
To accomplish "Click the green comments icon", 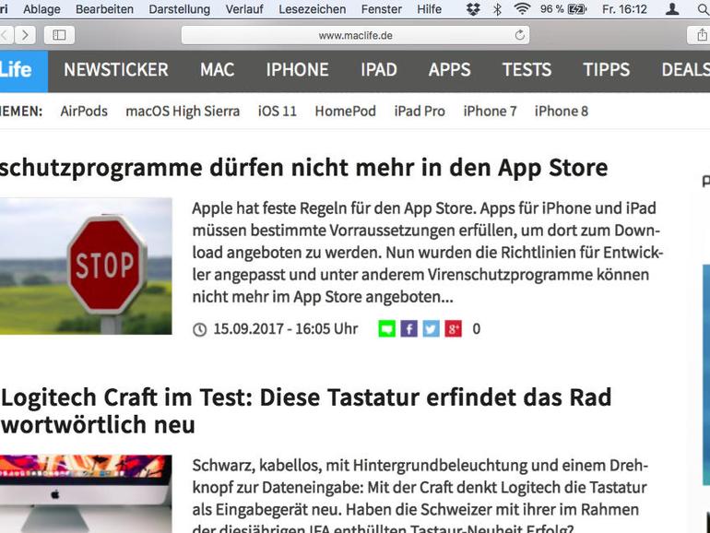I will click(x=386, y=329).
